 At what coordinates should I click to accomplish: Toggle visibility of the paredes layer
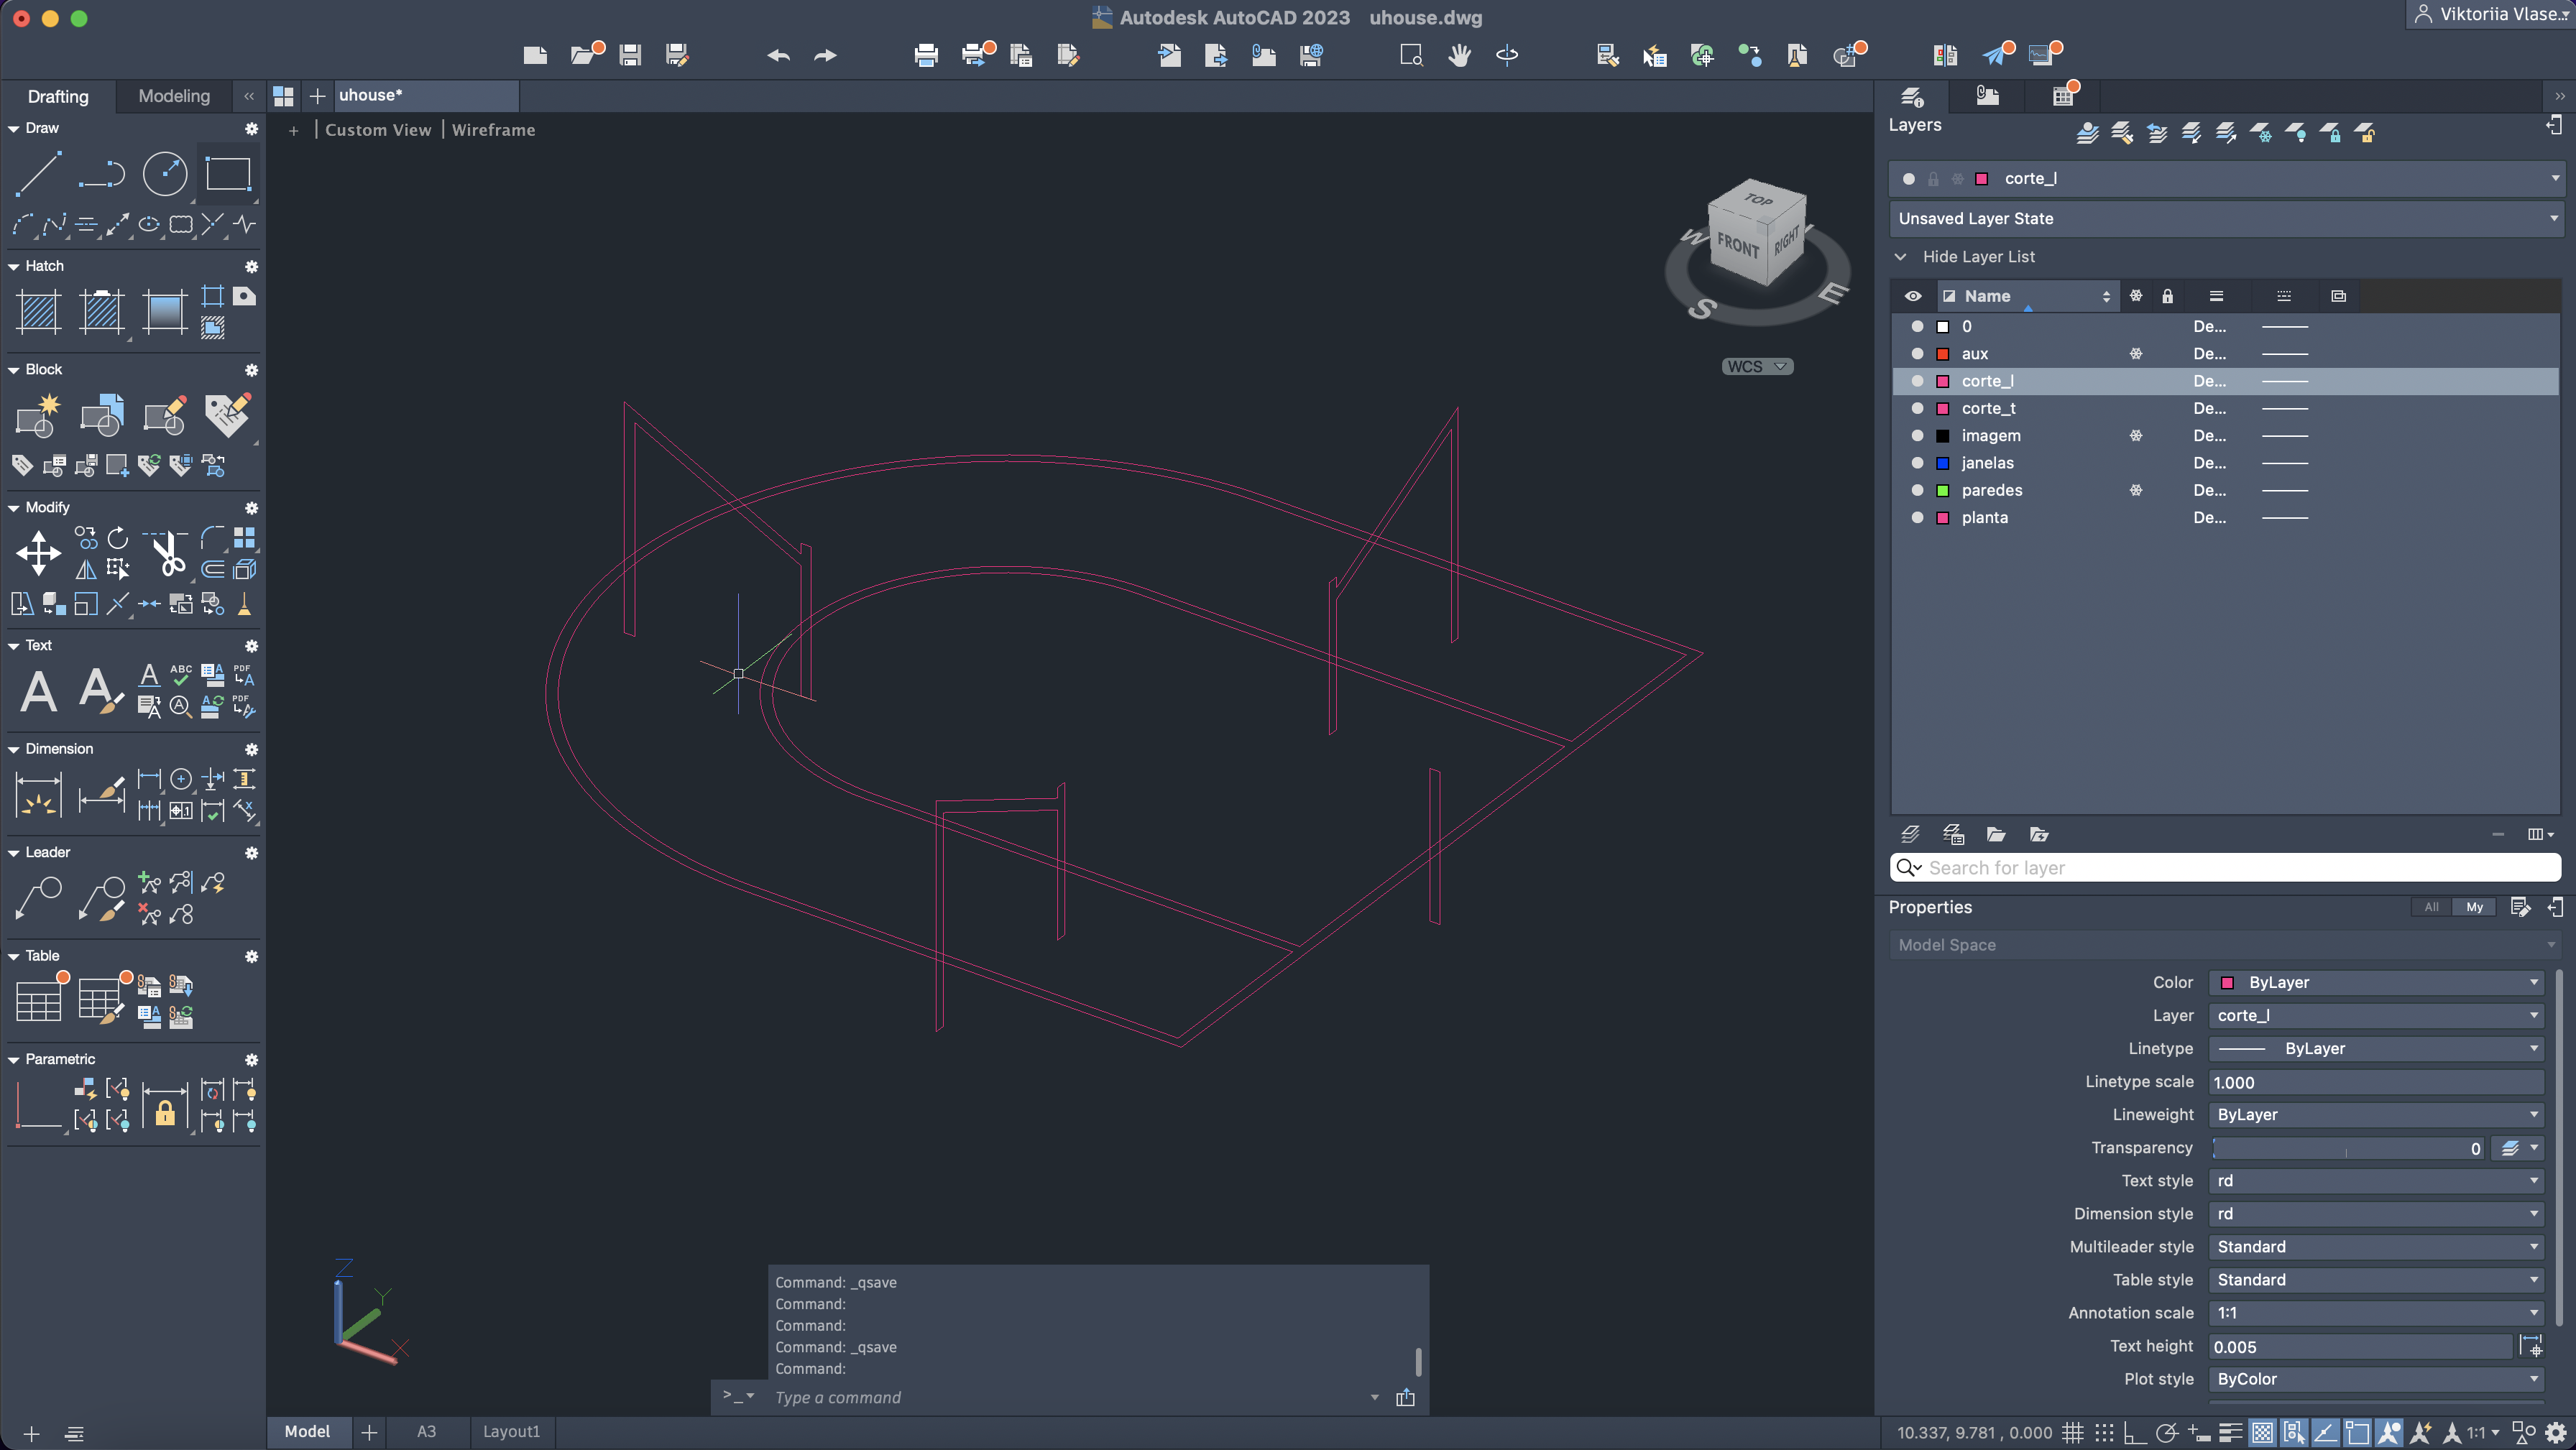point(1917,490)
